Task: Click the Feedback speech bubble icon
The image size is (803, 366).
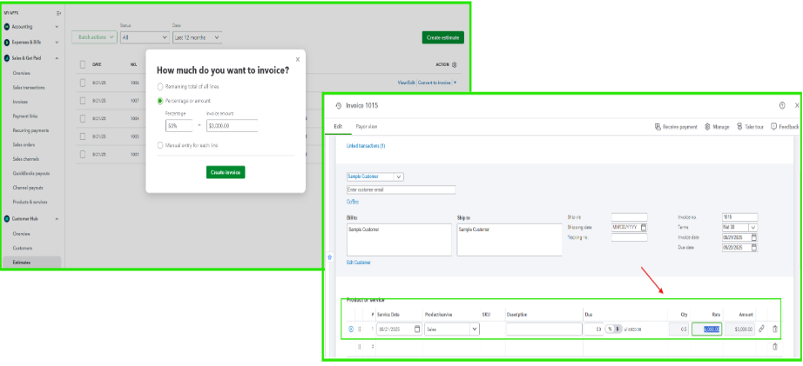Action: click(x=773, y=127)
